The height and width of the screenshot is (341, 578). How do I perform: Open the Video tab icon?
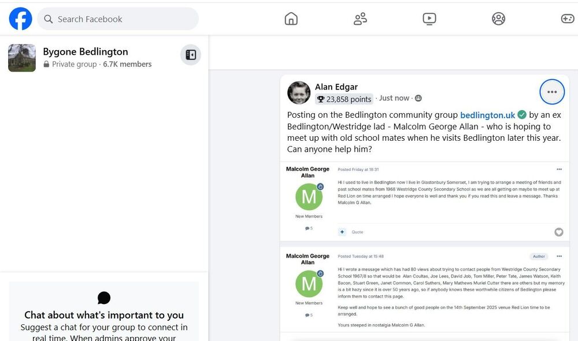(x=429, y=18)
